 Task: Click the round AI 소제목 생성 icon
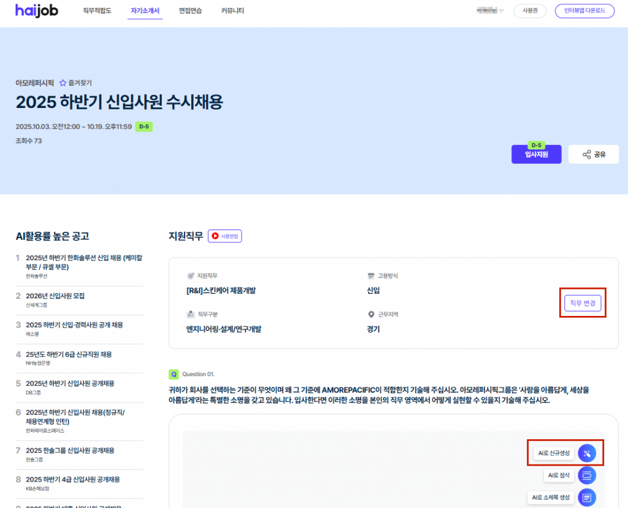[x=587, y=497]
